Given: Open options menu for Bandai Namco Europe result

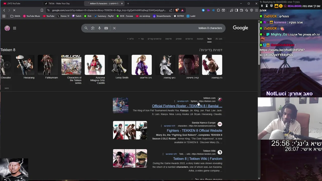Looking at the screenshot, I should [161, 126].
